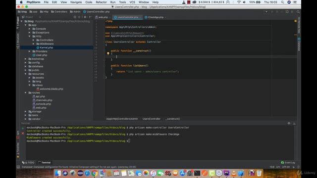Click the collapse all icon in Project panel
Screen dimensions: 317x178
(x=79, y=17)
